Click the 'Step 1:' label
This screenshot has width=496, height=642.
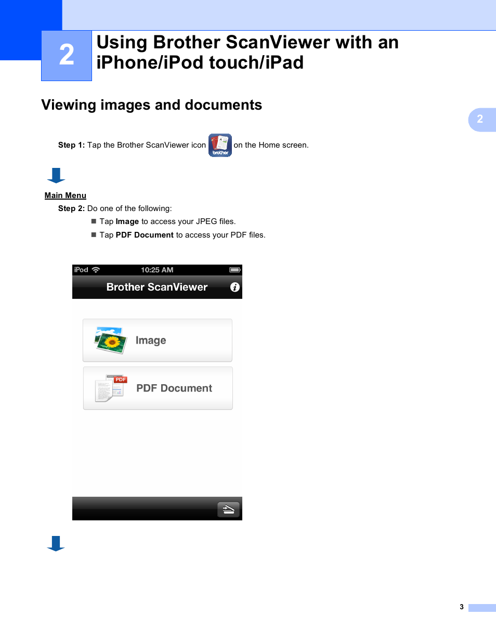coord(72,145)
